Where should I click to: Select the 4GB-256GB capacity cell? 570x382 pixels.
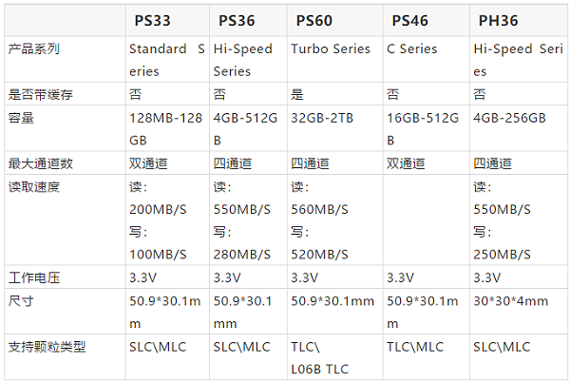[x=509, y=118]
